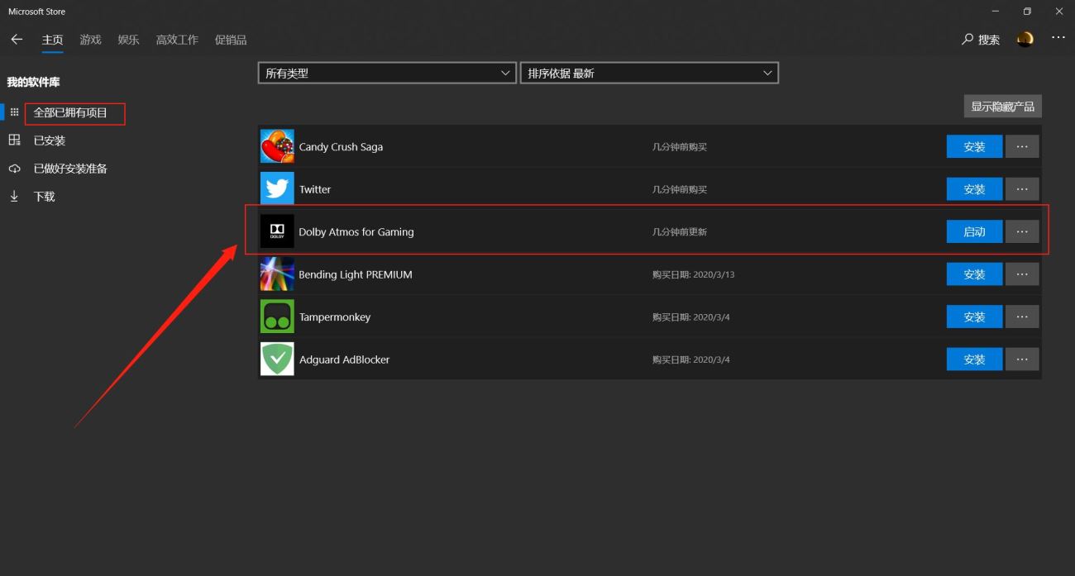Open more options for Tampermonkey
This screenshot has width=1075, height=576.
[1022, 317]
